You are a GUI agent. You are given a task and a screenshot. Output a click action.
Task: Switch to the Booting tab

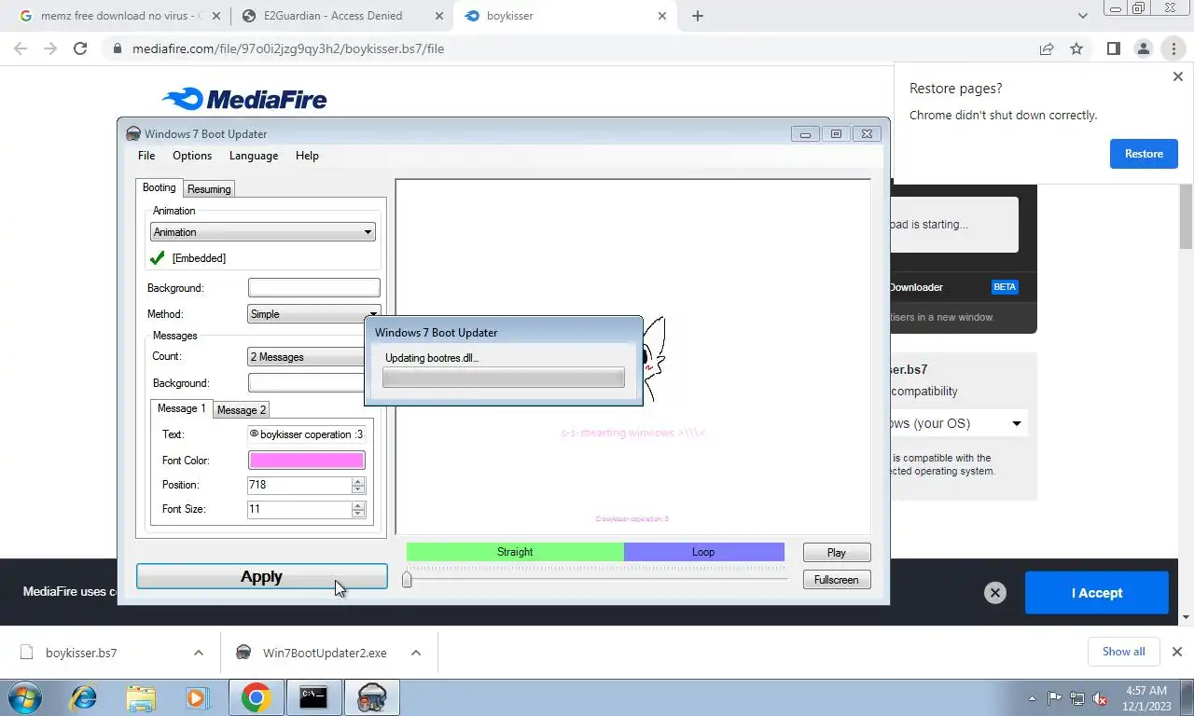pyautogui.click(x=159, y=187)
